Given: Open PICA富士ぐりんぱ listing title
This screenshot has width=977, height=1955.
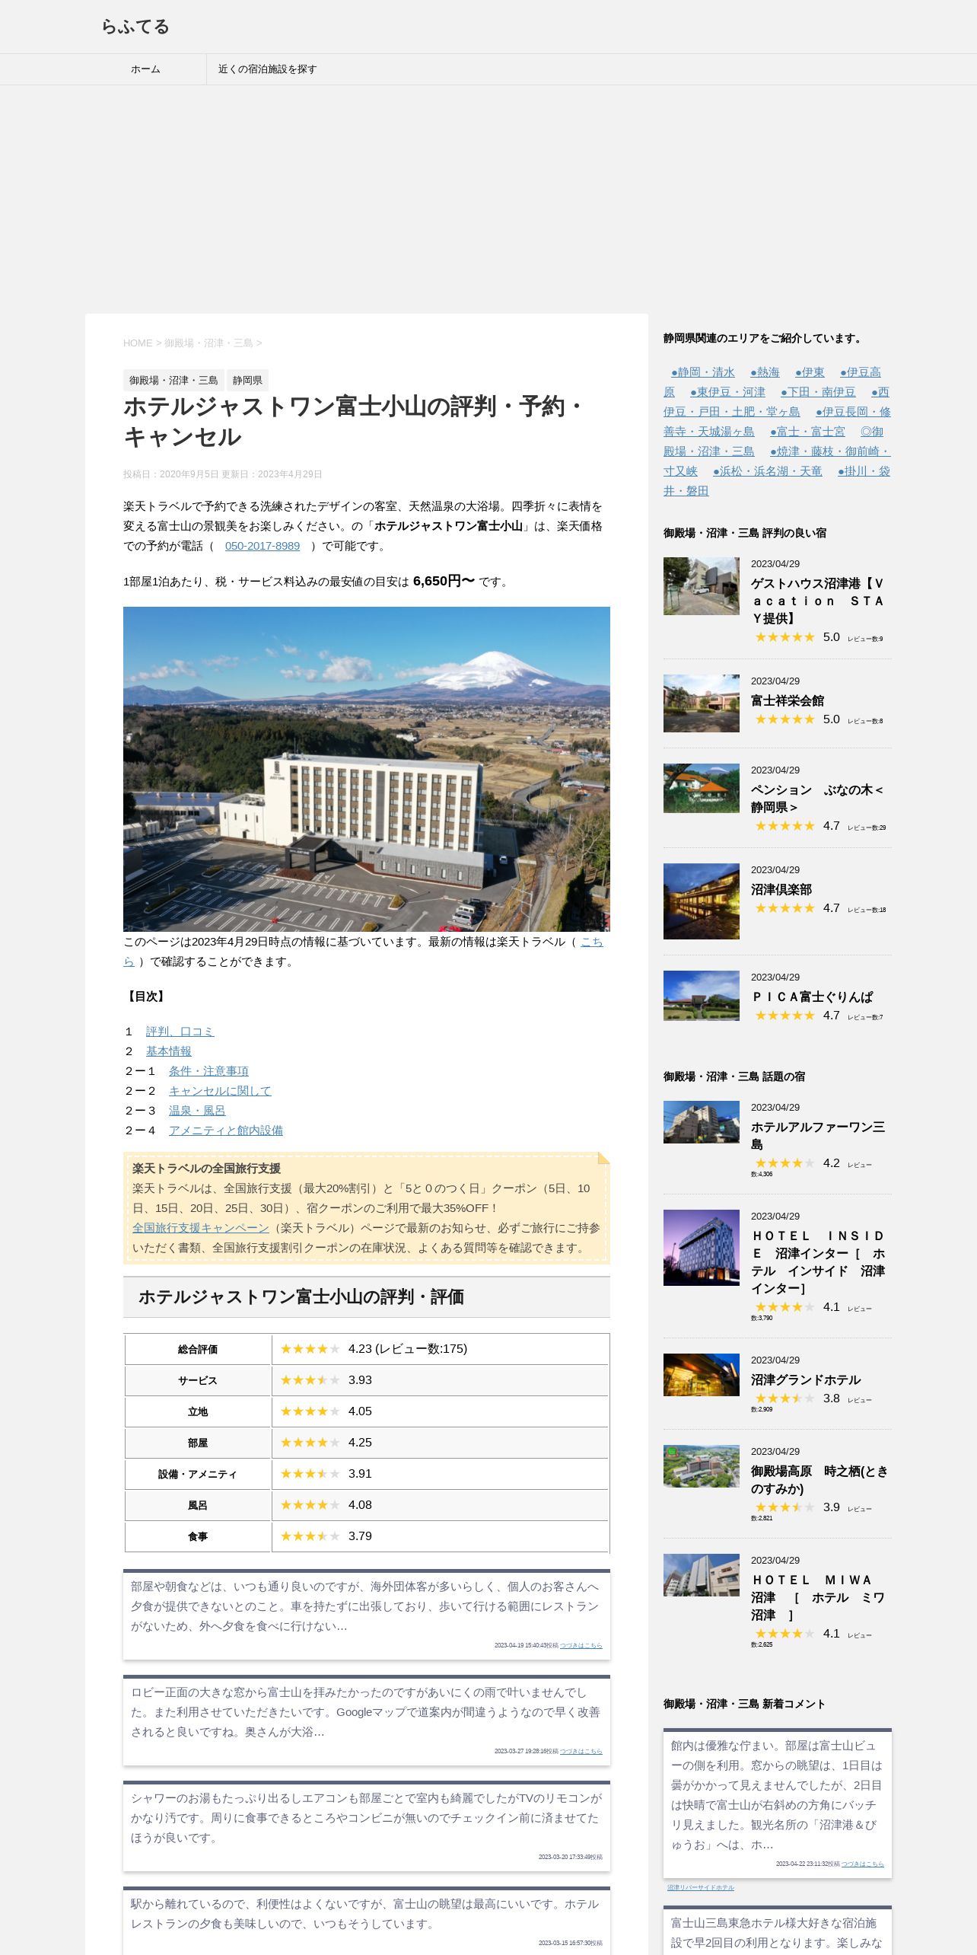Looking at the screenshot, I should tap(812, 997).
